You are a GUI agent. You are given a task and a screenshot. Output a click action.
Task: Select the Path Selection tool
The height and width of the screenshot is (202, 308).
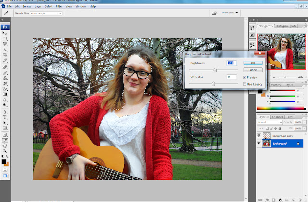coord(5,123)
